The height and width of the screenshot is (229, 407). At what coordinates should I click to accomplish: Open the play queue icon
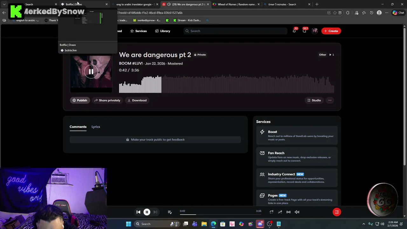(x=169, y=212)
